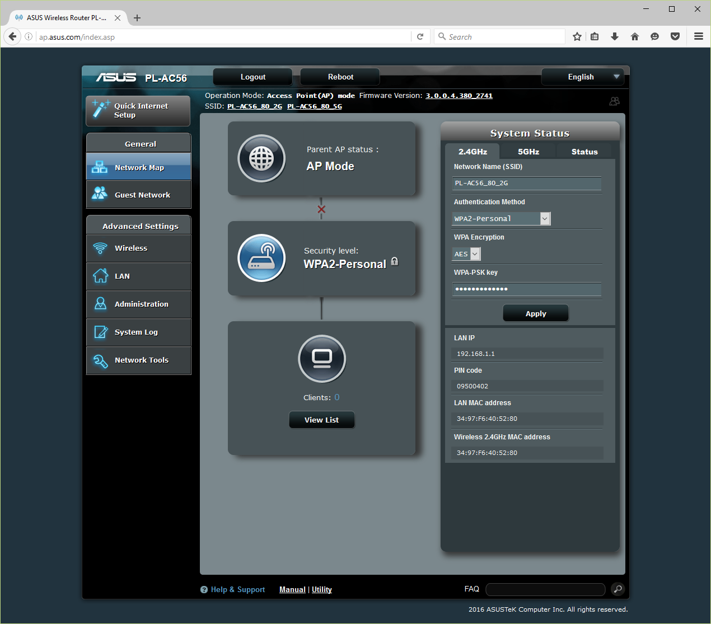Go to the browser home page icon
Viewport: 711px width, 624px height.
coord(634,37)
